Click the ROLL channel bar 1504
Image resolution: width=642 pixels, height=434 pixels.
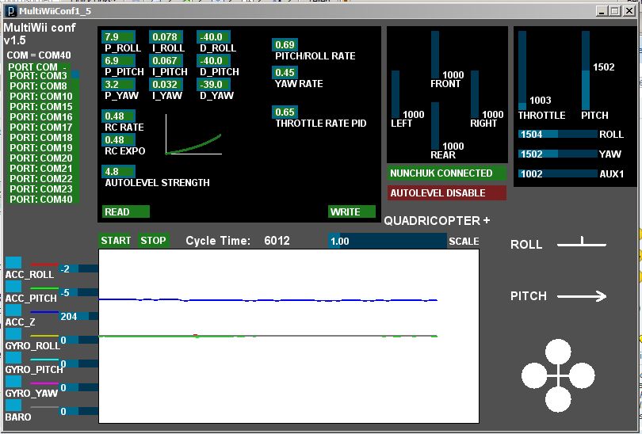pyautogui.click(x=558, y=134)
